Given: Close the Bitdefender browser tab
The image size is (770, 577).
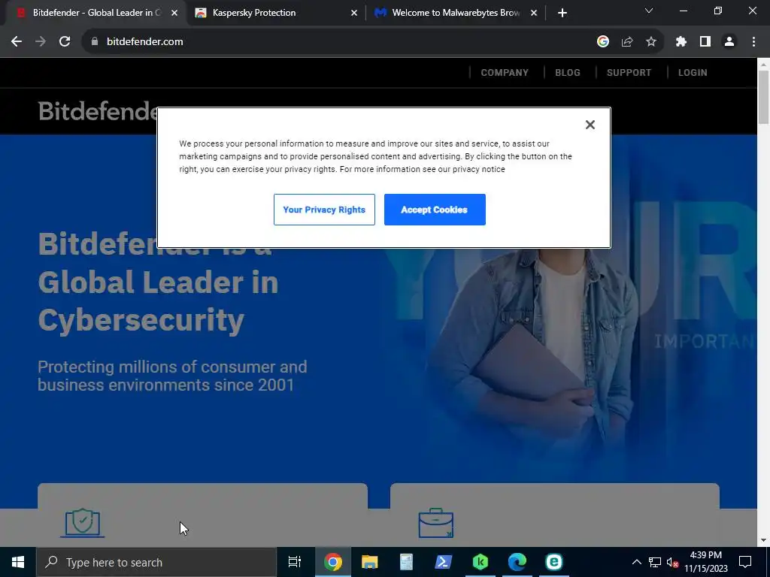Looking at the screenshot, I should [x=174, y=13].
